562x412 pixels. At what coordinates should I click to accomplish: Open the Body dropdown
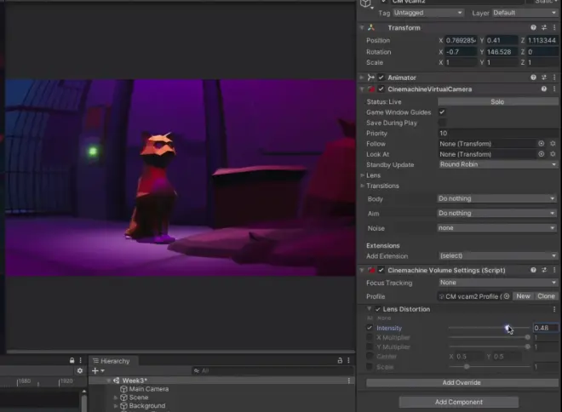[x=496, y=198]
